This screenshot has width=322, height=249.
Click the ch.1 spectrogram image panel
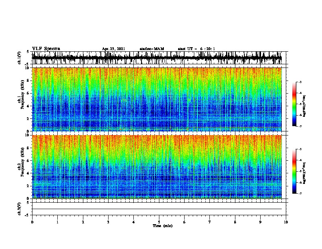[157, 99]
